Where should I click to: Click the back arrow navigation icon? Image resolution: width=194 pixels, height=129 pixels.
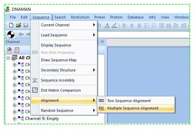tap(21, 34)
